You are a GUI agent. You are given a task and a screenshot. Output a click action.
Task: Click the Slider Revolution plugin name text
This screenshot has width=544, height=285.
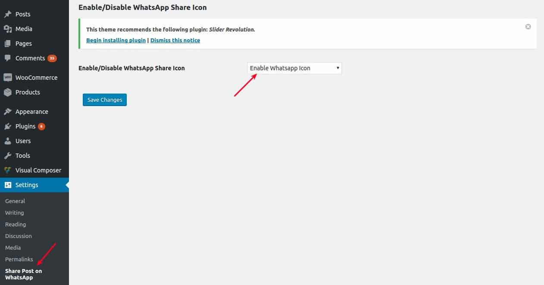[232, 30]
